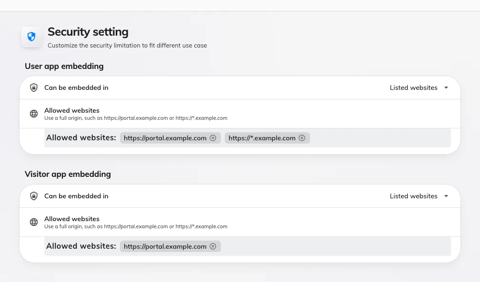Remove https://portal.example.com from Visitor app allowed websites
Viewport: 480px width, 282px height.
tap(213, 246)
